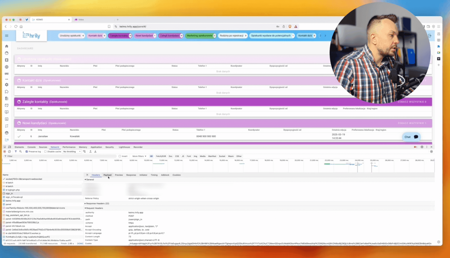The height and width of the screenshot is (258, 450).
Task: Click the network filter funnel icon
Action: tap(16, 151)
